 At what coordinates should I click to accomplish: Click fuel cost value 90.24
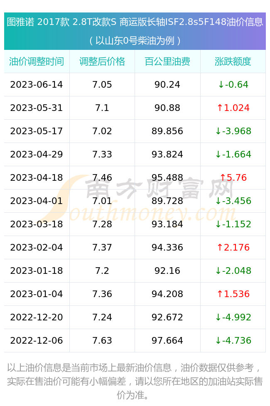(x=167, y=85)
